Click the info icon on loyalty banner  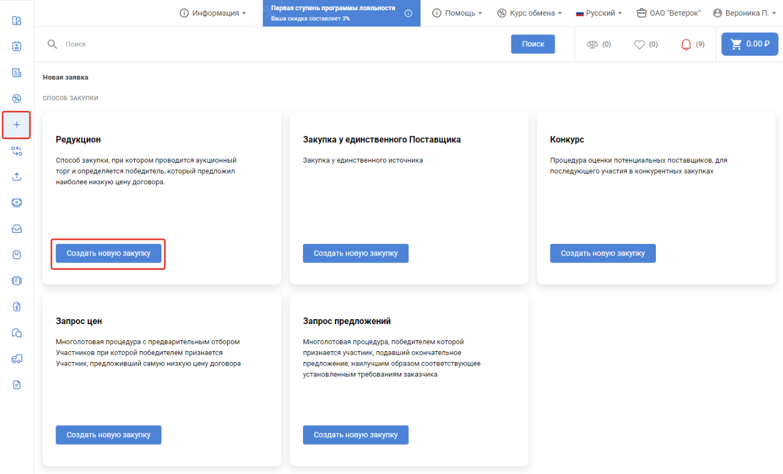(408, 13)
